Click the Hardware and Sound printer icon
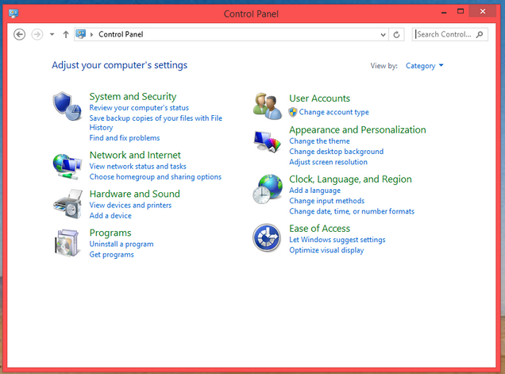 (x=67, y=204)
